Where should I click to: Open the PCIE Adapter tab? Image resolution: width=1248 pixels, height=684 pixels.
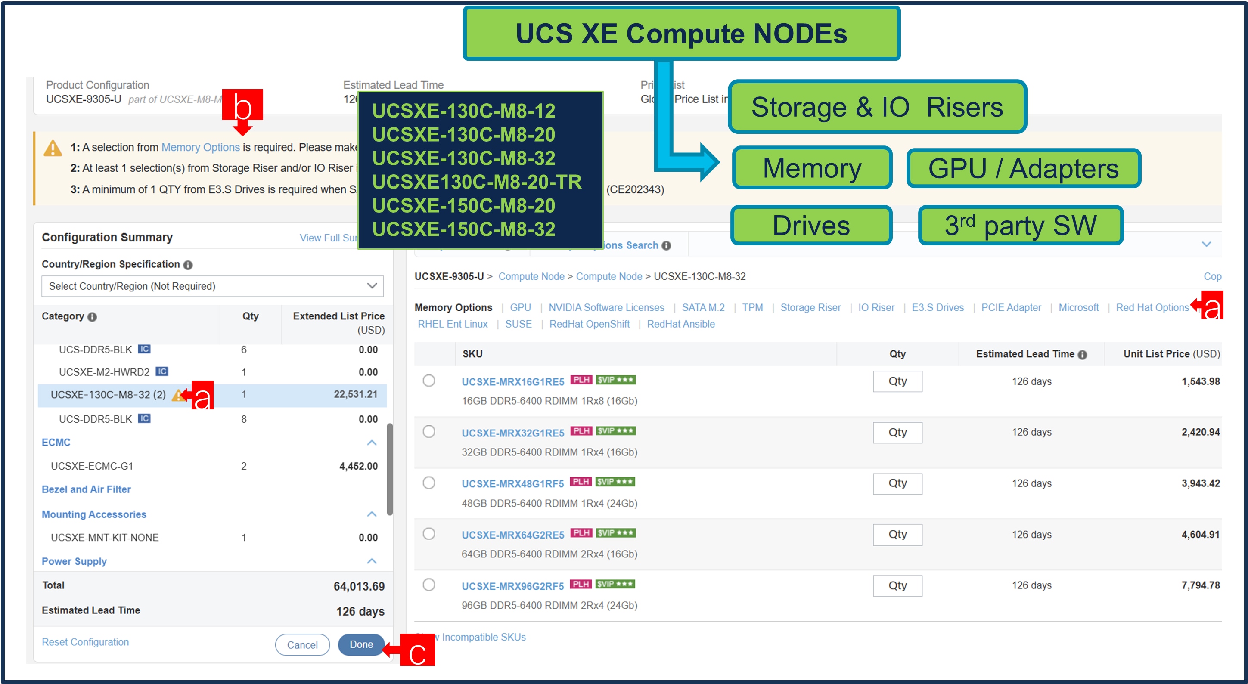click(1011, 308)
